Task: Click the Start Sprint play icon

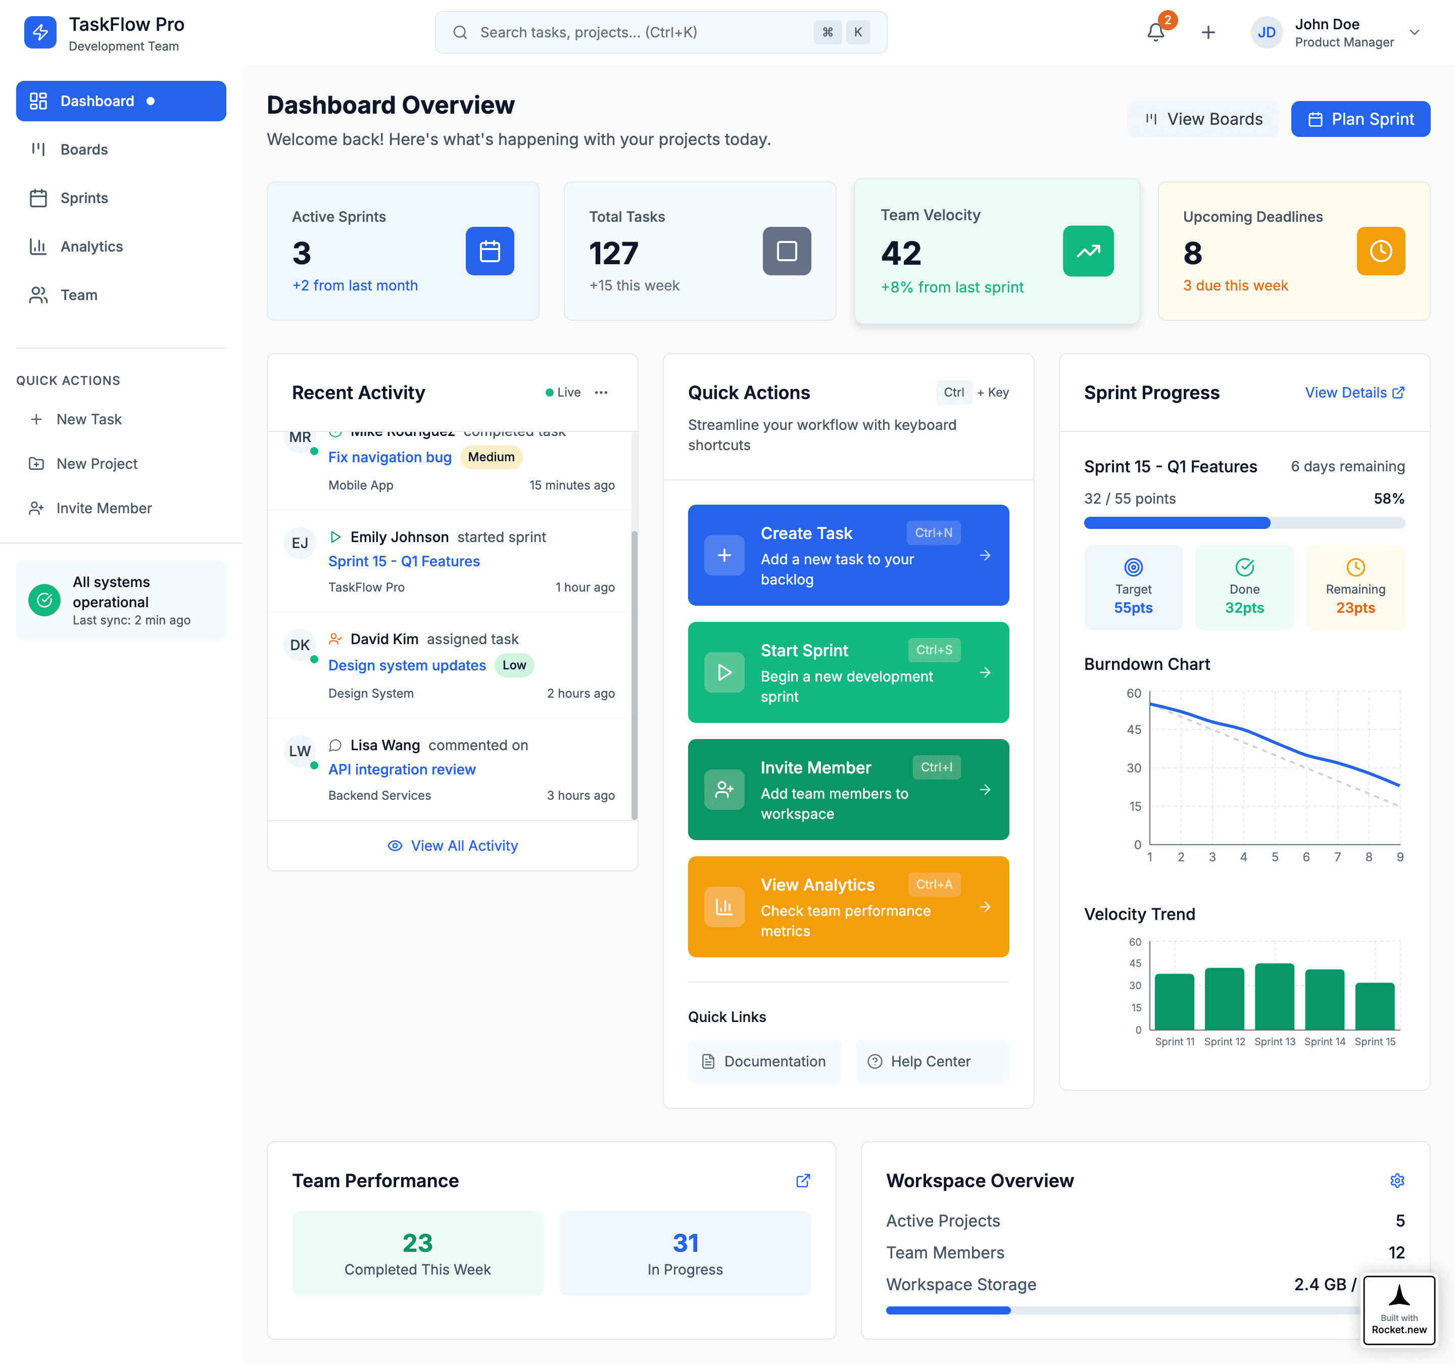Action: coord(724,672)
